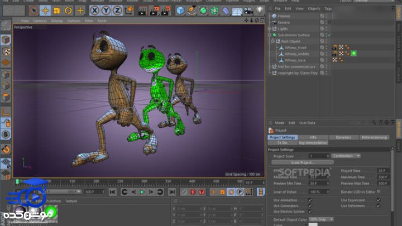
Task: Click the Cube primitive icon
Action: [x=180, y=11]
